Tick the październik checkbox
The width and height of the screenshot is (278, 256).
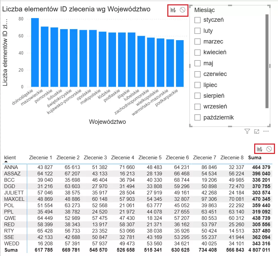coord(198,117)
